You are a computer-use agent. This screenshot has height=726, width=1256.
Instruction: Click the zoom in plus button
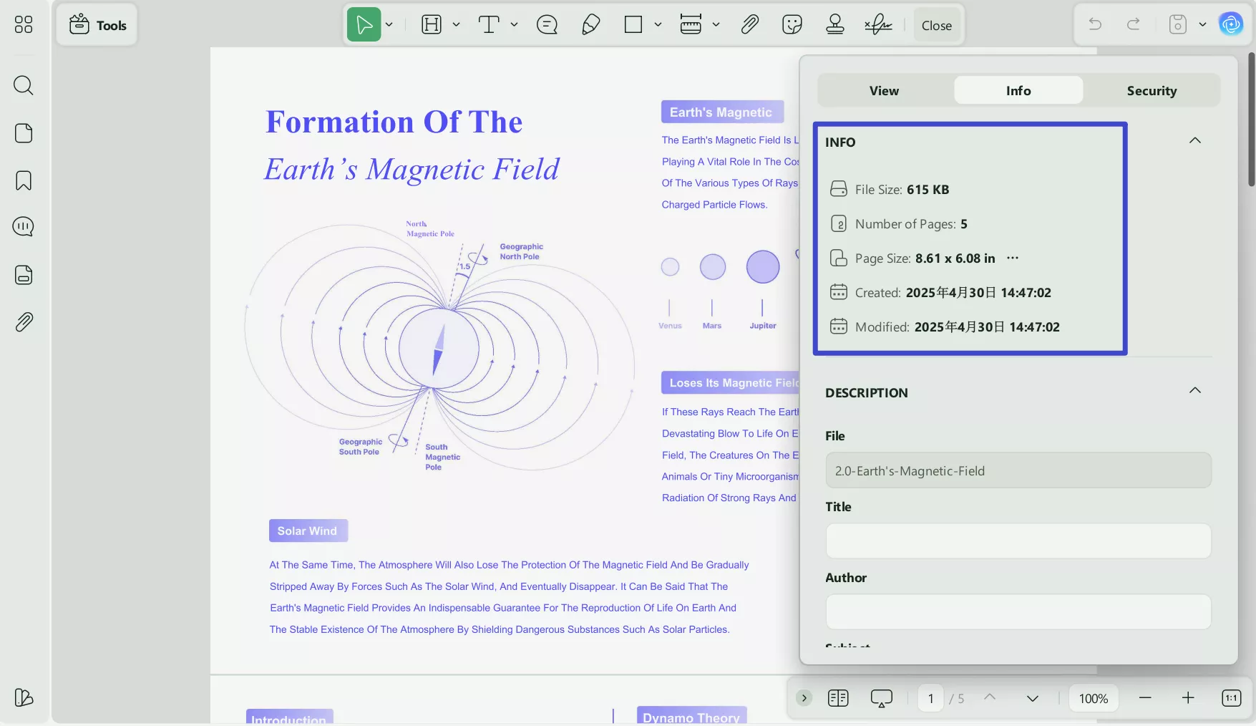(1188, 698)
